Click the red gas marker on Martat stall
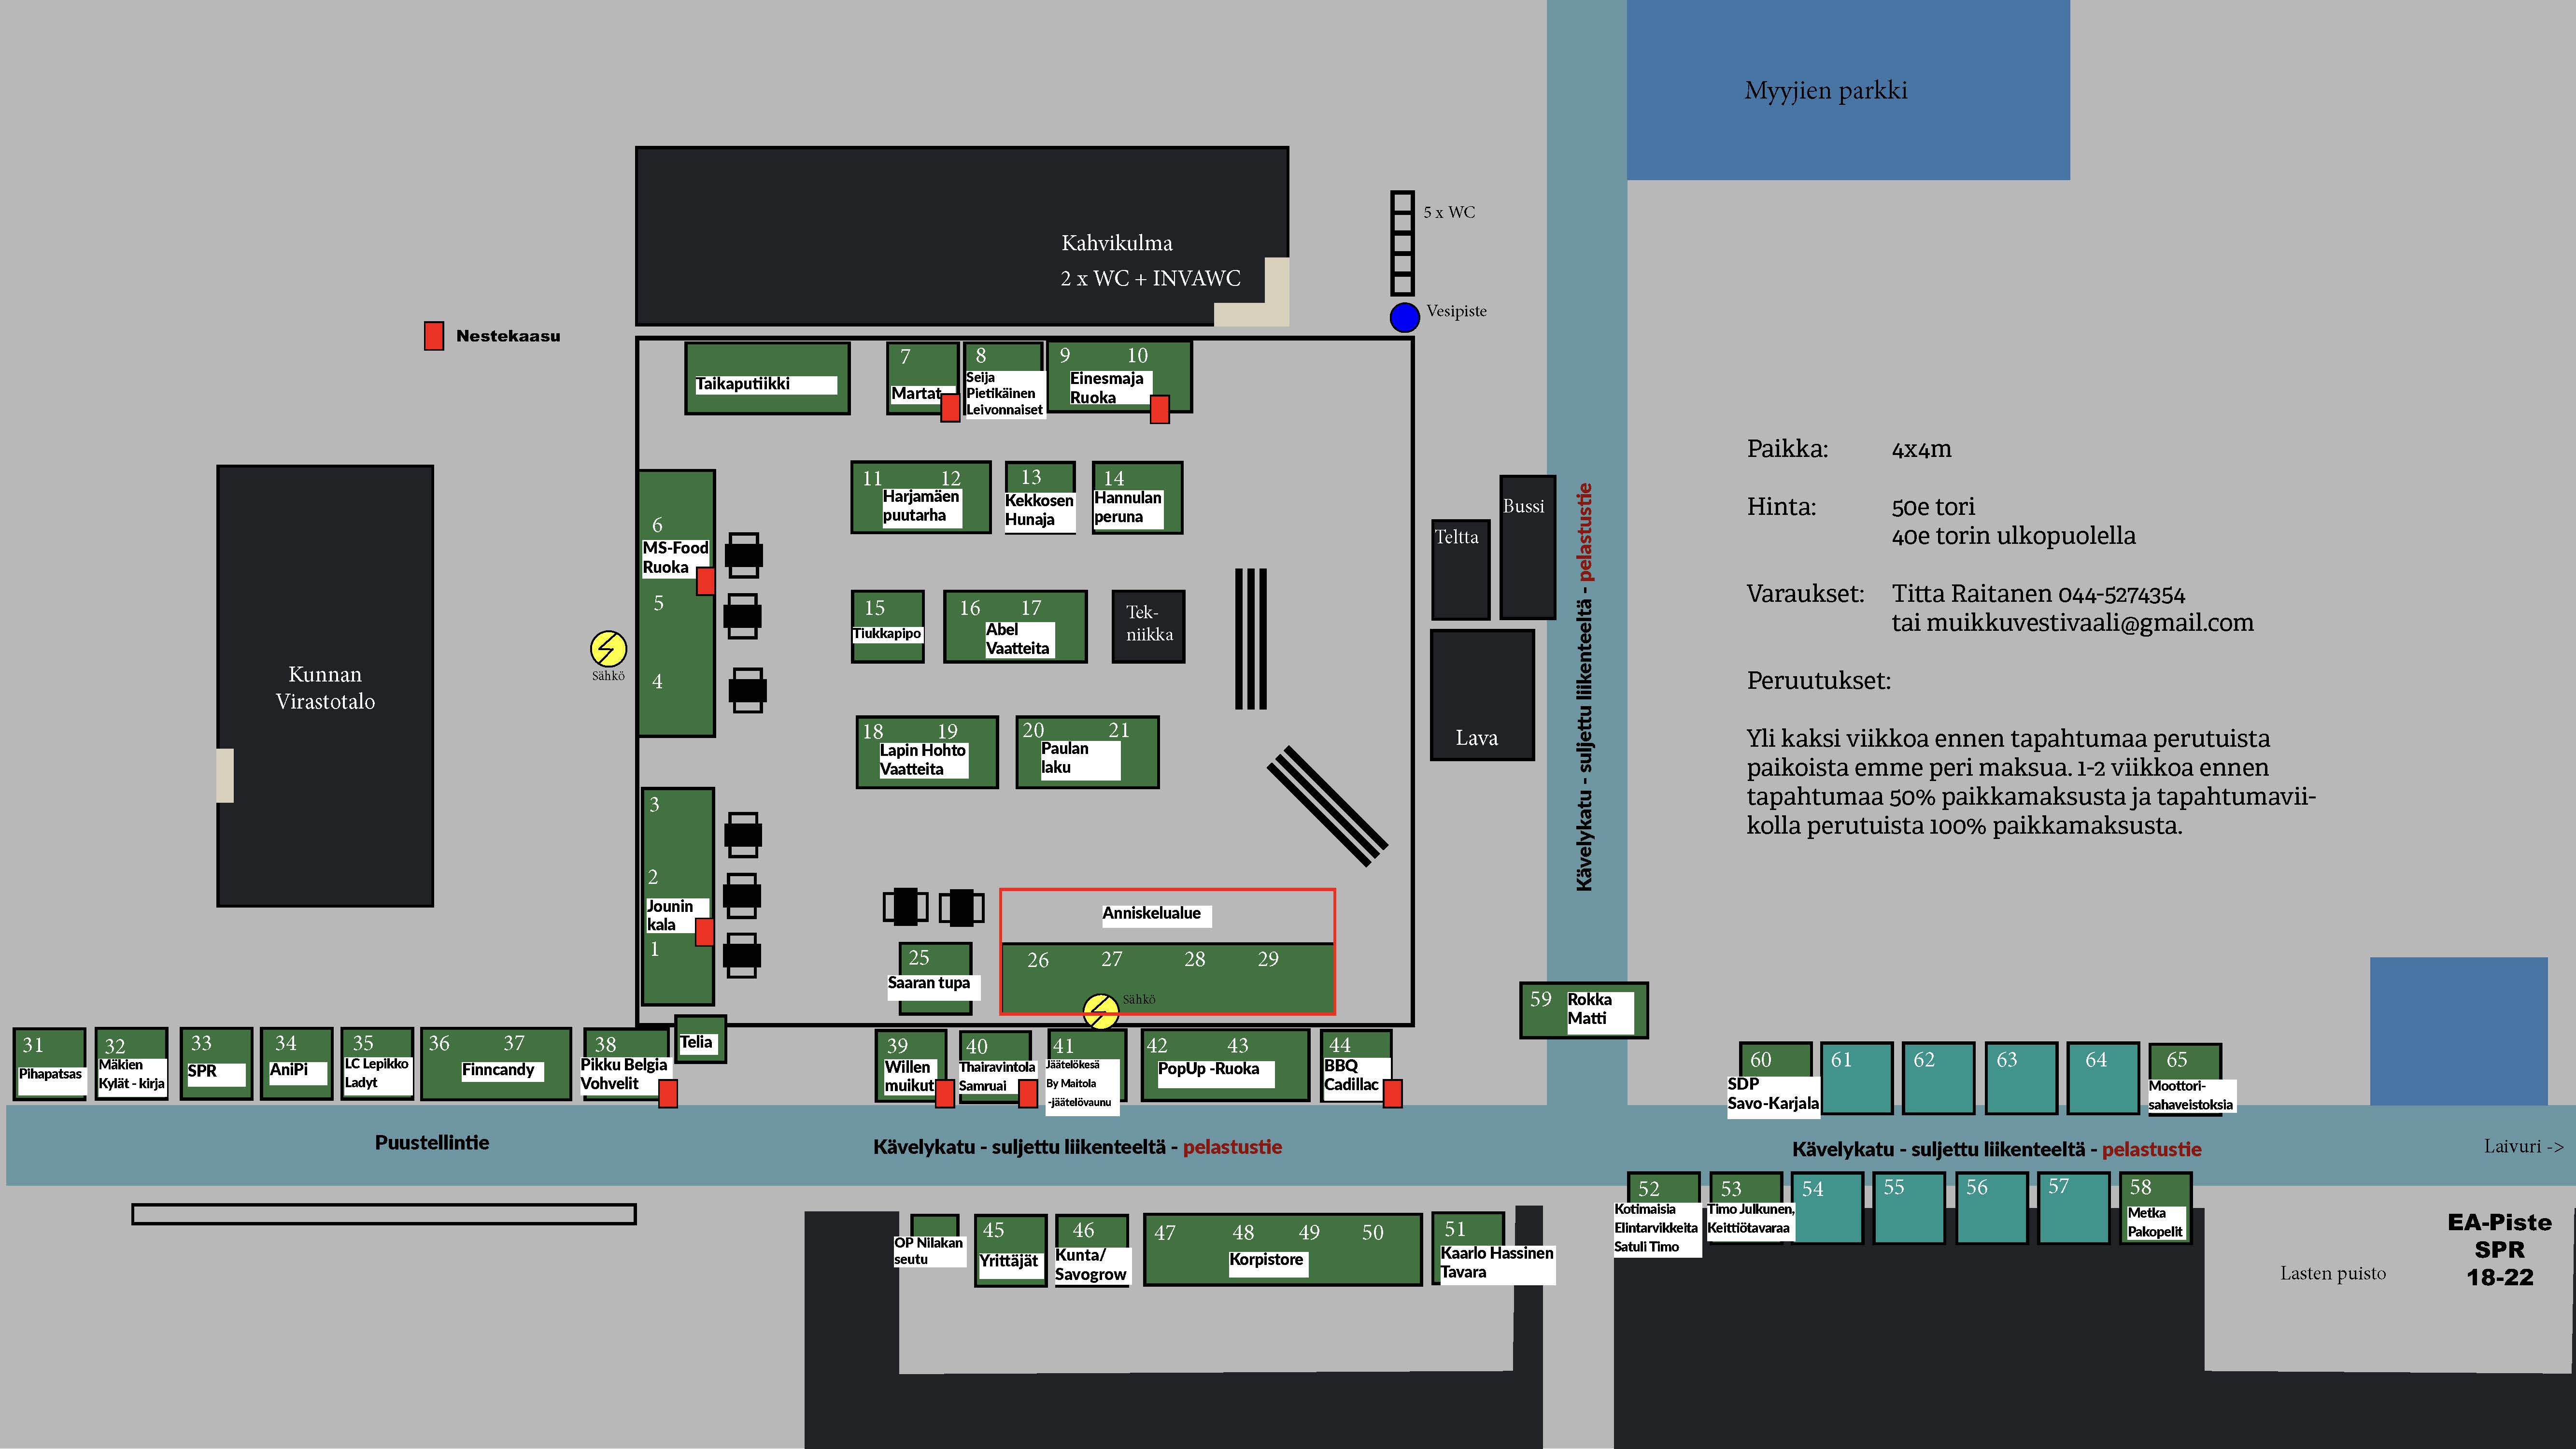 tap(950, 408)
